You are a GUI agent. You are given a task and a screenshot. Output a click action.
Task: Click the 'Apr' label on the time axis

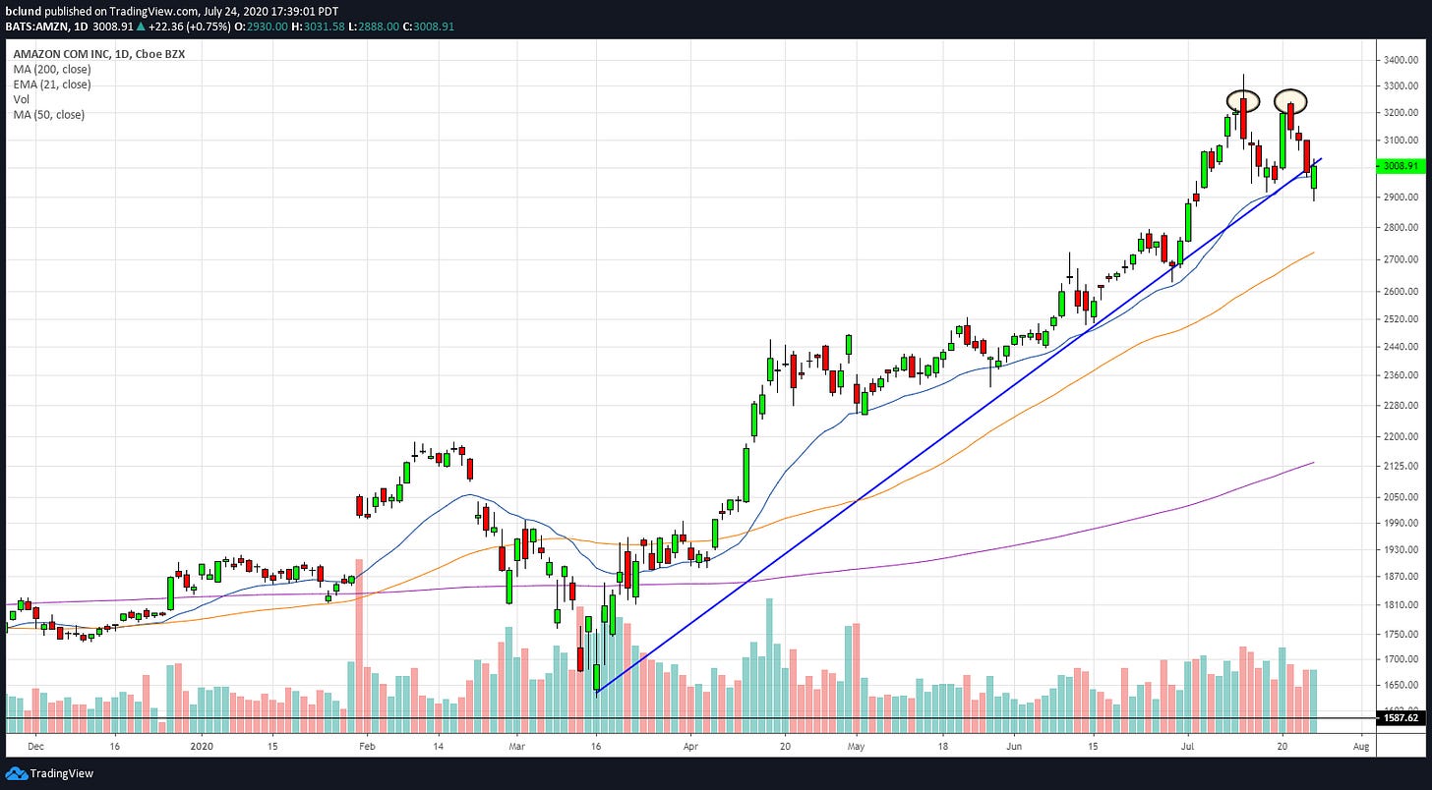tap(689, 747)
